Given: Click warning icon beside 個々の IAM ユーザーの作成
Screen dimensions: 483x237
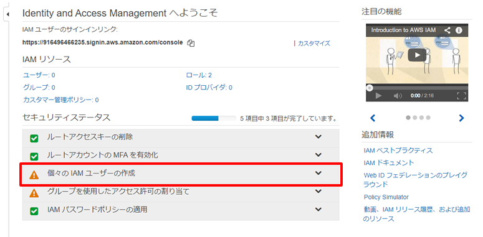Looking at the screenshot, I should (x=34, y=175).
